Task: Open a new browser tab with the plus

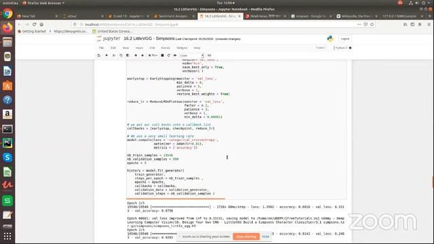Action: click(x=429, y=16)
